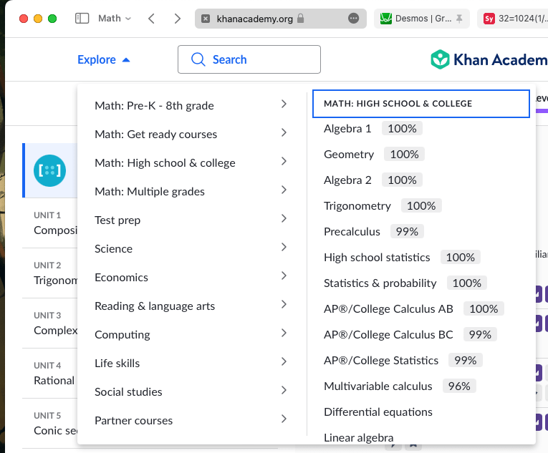This screenshot has width=548, height=453.
Task: Click the Khan Academy logo
Action: coord(489,59)
